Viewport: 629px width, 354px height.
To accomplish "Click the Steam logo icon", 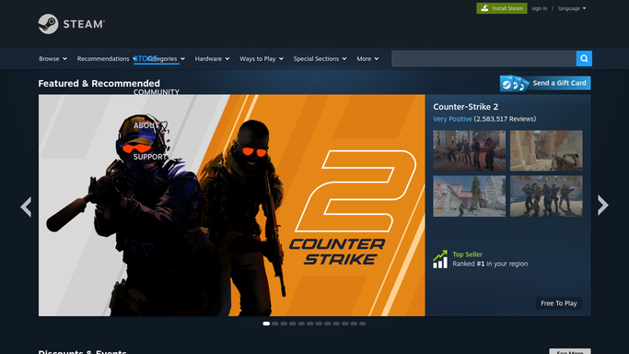I will click(48, 24).
